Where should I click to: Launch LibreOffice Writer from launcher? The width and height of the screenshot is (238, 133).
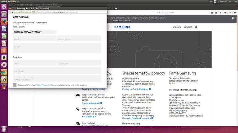coord(4,29)
